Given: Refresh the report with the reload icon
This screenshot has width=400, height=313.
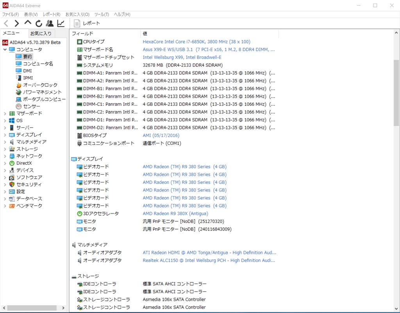Looking at the screenshot, I should 39,23.
